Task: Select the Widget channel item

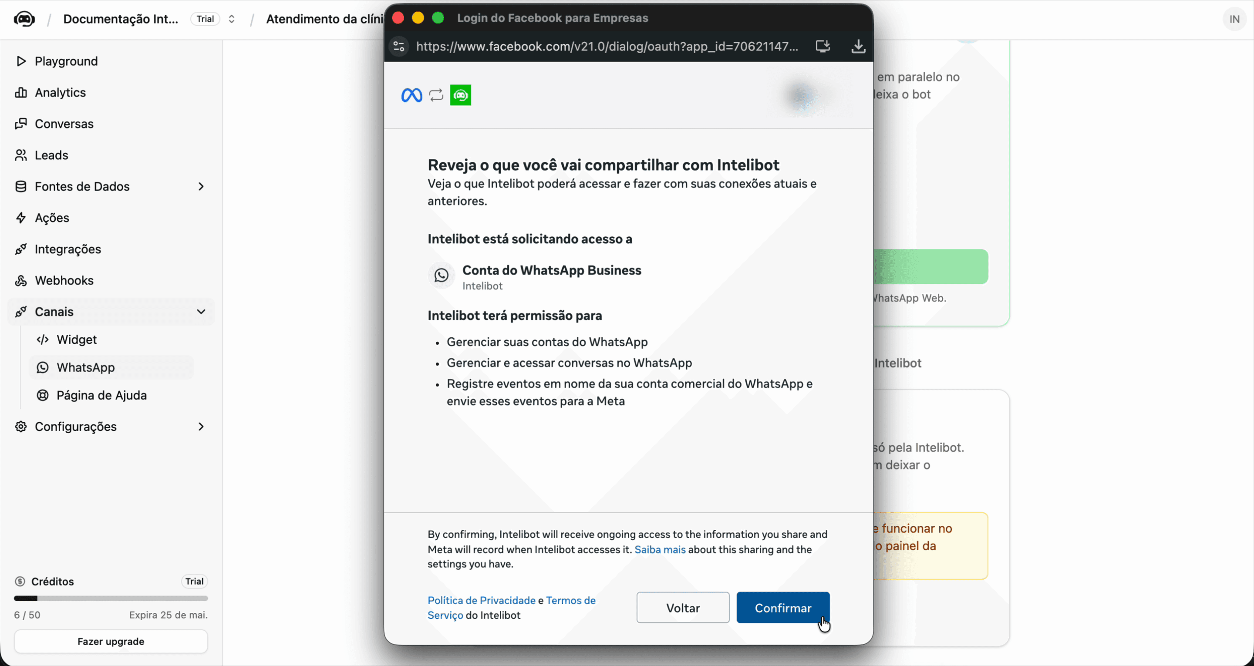Action: click(x=111, y=340)
